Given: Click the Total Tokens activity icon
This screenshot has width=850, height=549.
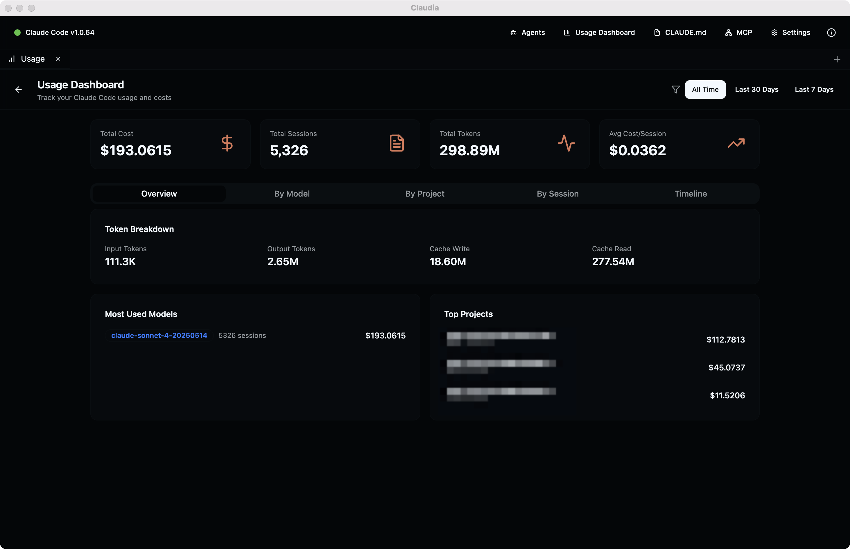Looking at the screenshot, I should tap(566, 143).
